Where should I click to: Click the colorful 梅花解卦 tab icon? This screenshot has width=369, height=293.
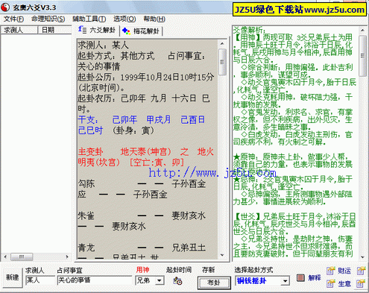(x=126, y=31)
